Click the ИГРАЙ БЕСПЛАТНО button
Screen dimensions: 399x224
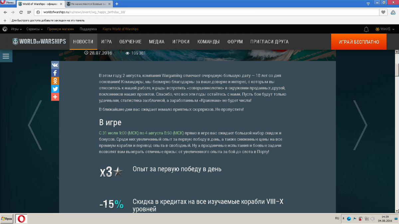point(359,42)
